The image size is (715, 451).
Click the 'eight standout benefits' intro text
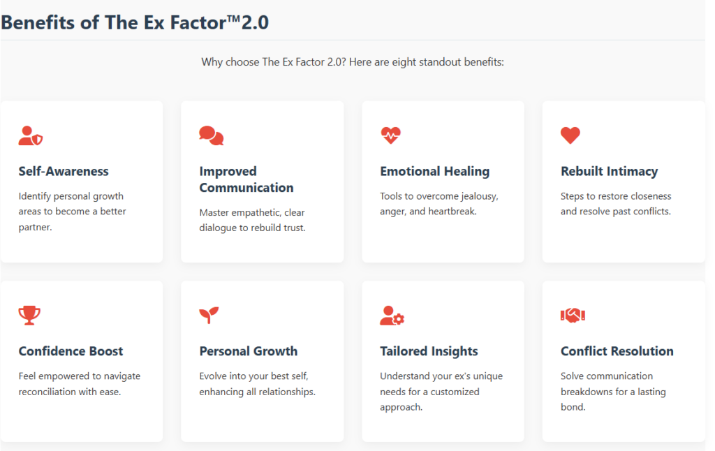[353, 62]
